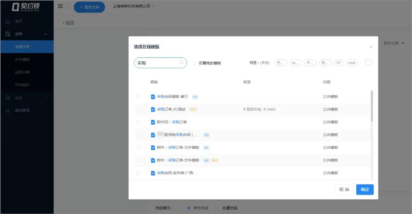The image size is (412, 214).
Task: Open the 更多分类 dropdown
Action: pos(394,43)
